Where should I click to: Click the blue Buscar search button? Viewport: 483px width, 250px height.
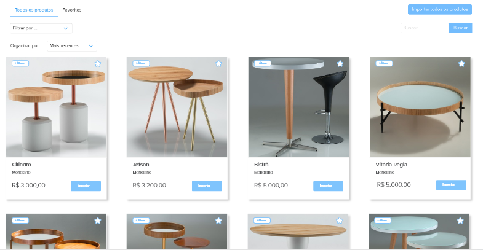tap(460, 28)
